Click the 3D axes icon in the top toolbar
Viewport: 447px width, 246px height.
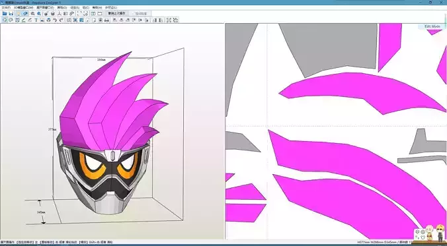(60, 13)
